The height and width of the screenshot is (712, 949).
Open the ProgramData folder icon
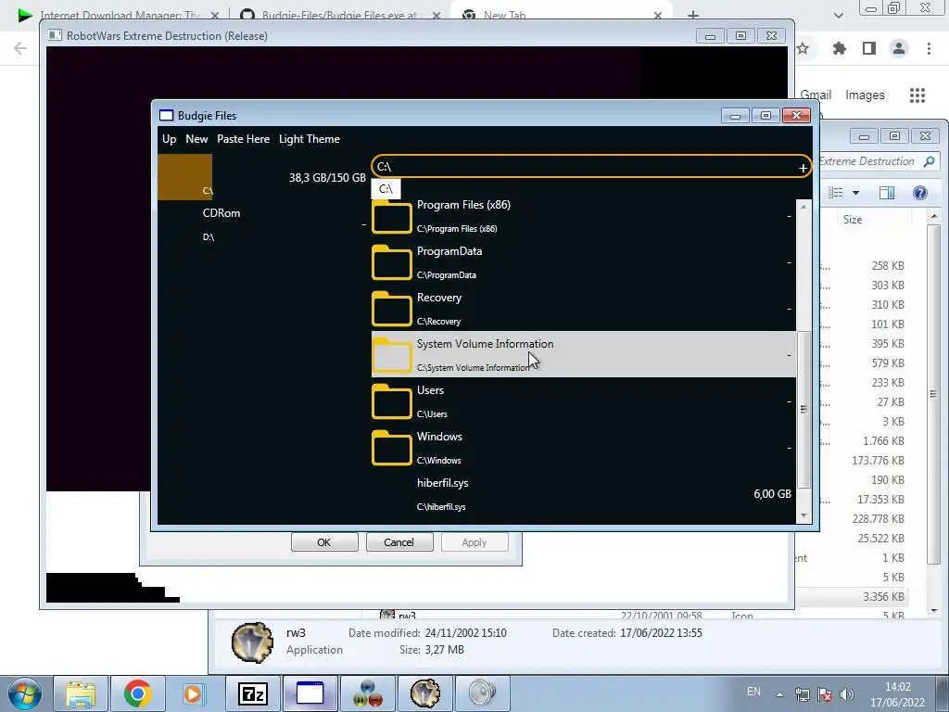pos(392,262)
